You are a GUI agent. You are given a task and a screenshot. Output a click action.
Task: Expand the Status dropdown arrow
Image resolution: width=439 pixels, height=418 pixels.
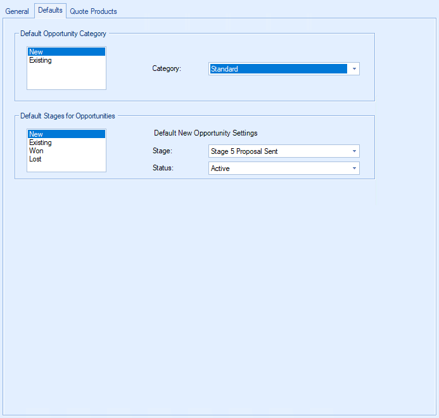[353, 168]
